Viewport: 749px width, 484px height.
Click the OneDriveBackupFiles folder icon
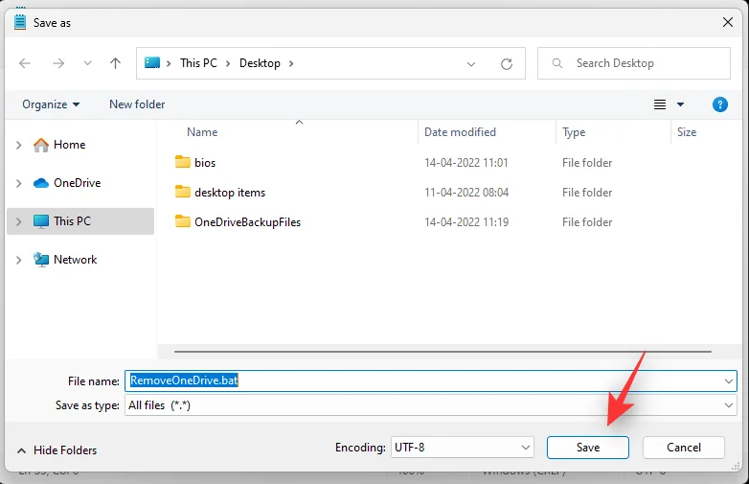coord(183,221)
